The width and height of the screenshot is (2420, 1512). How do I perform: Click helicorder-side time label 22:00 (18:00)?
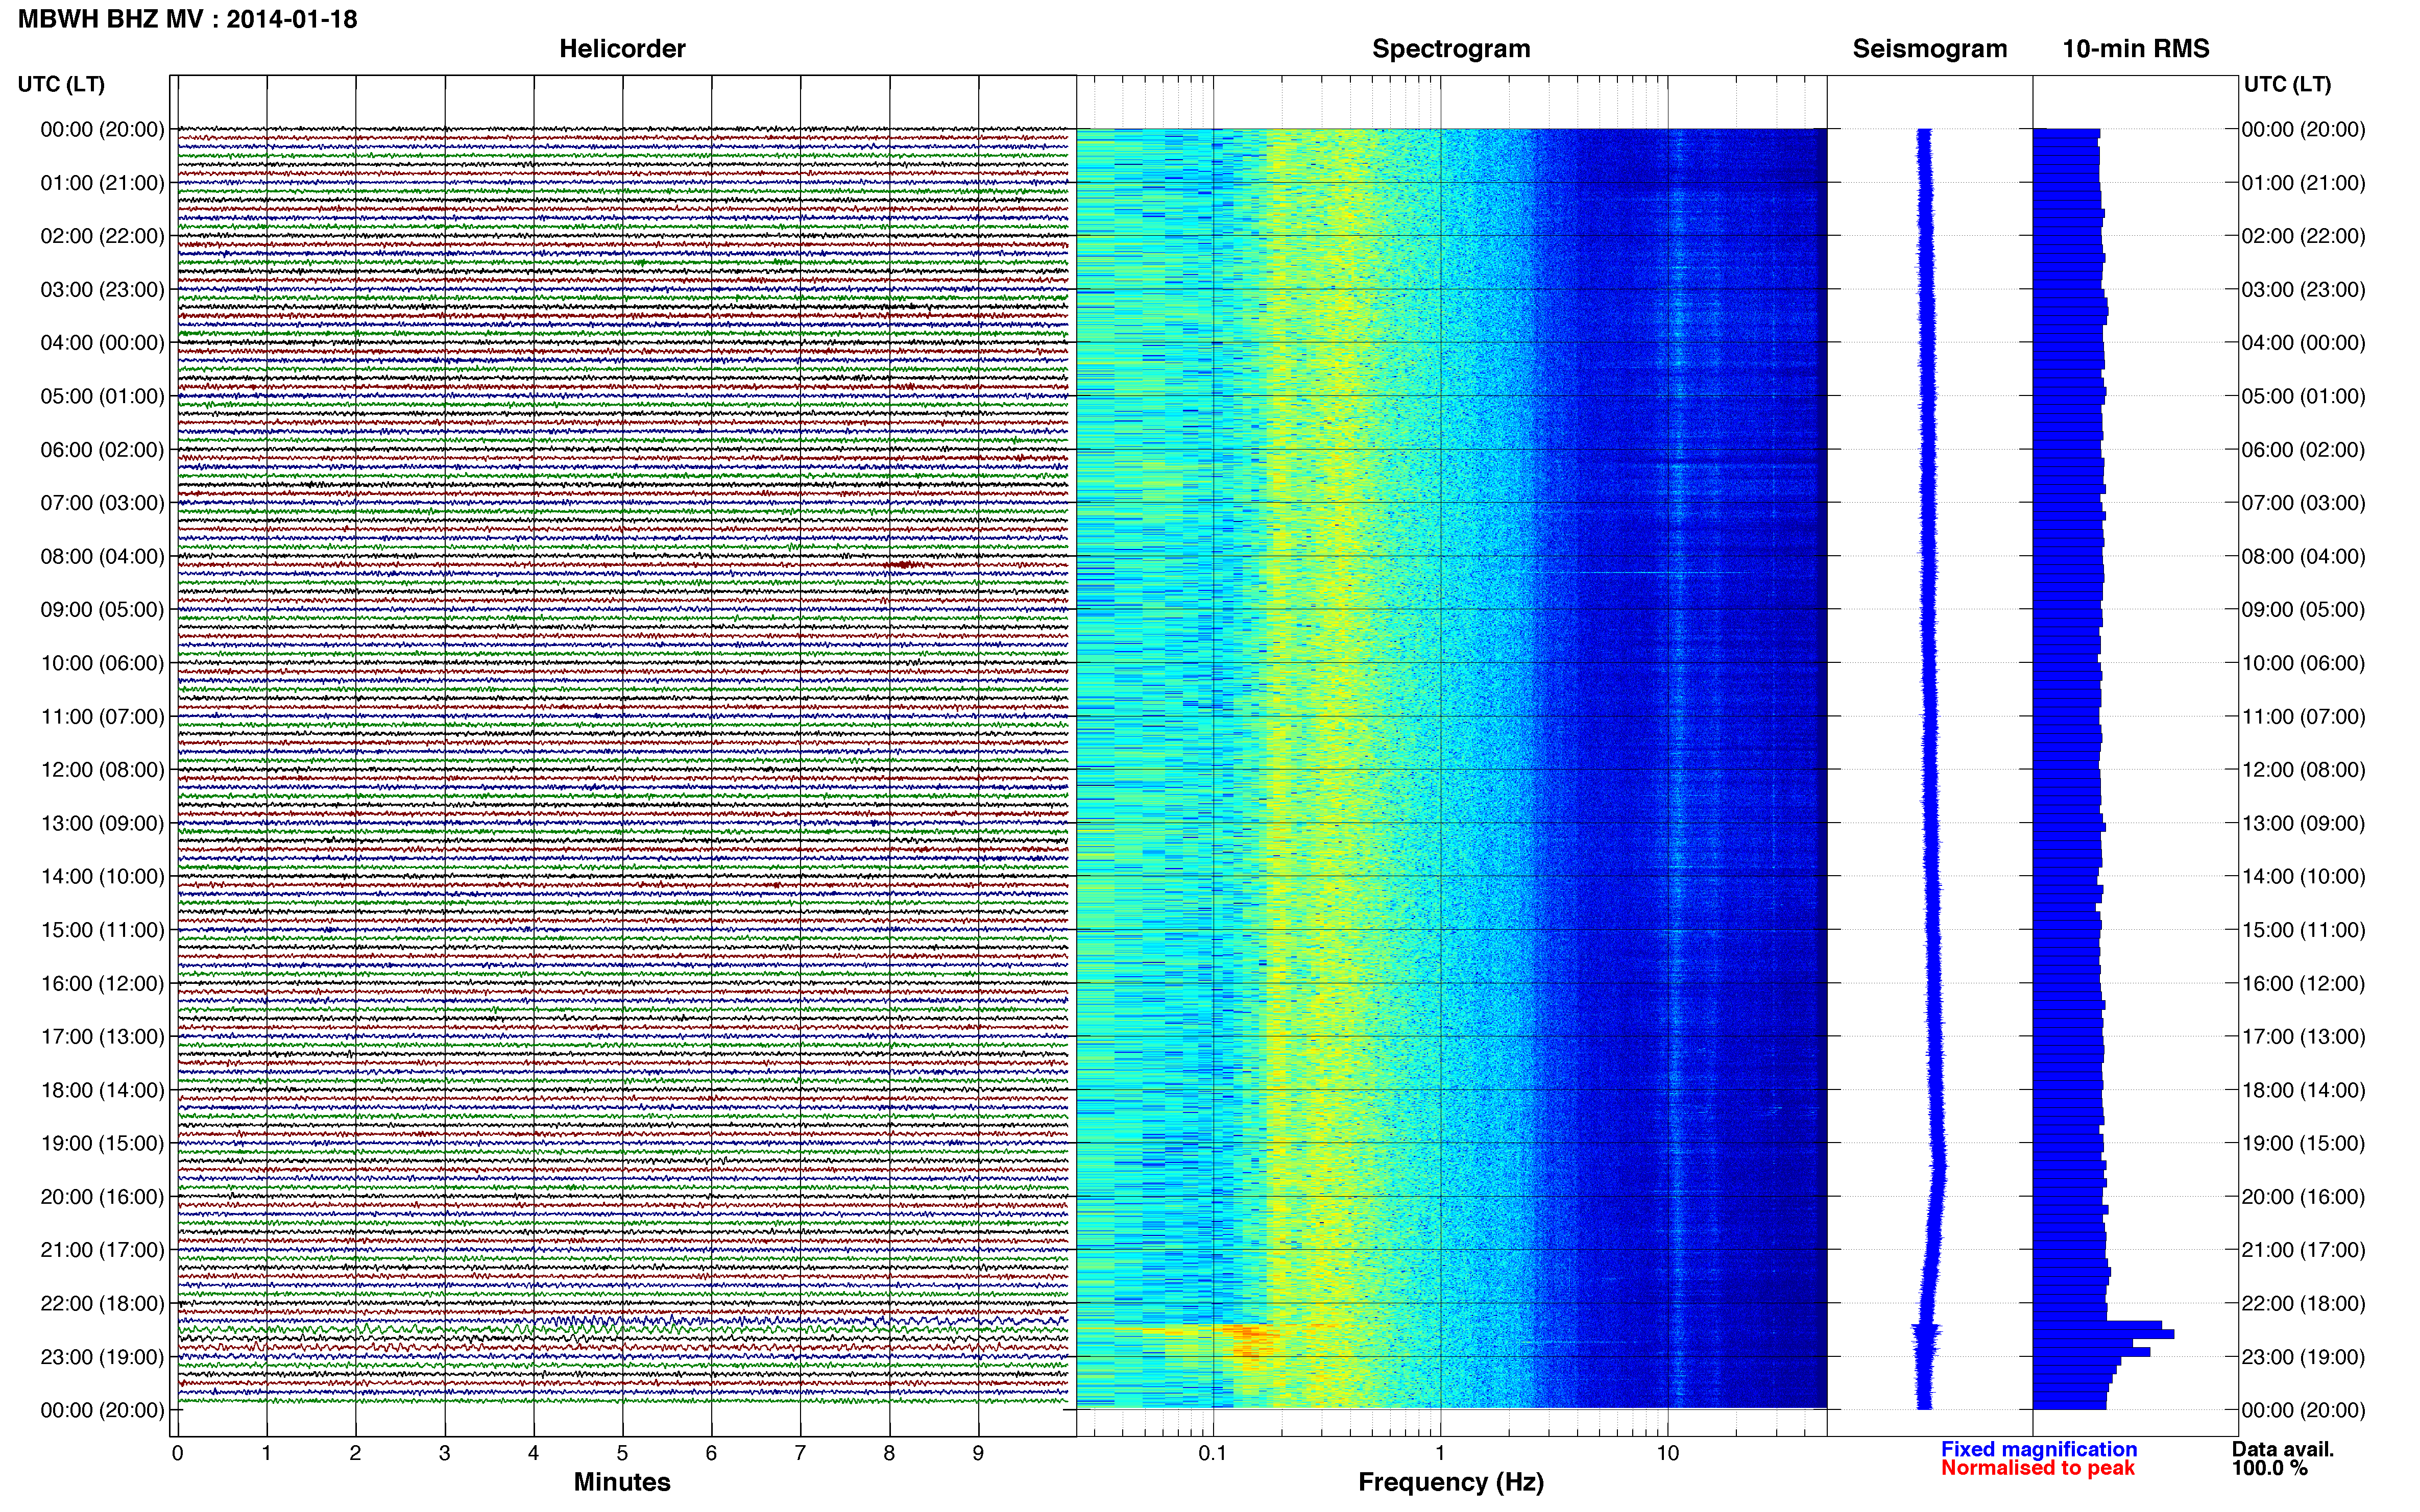click(102, 1304)
